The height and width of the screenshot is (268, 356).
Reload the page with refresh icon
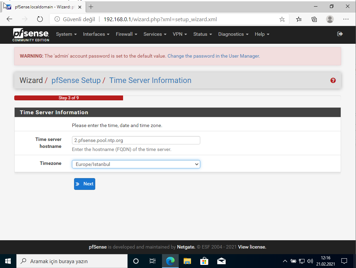click(x=40, y=19)
